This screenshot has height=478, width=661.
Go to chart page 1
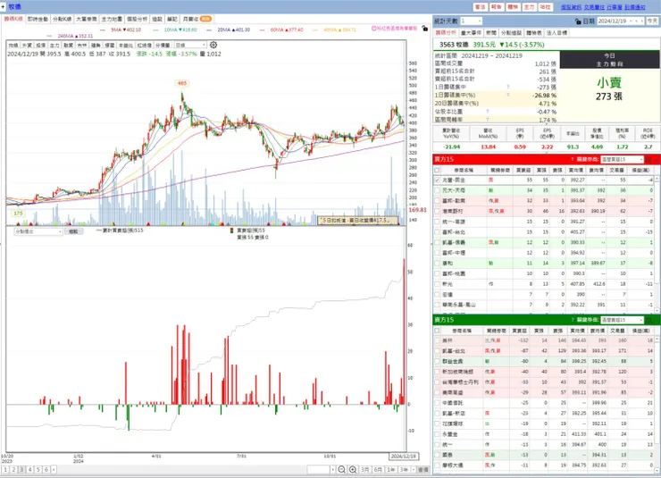(x=5, y=469)
